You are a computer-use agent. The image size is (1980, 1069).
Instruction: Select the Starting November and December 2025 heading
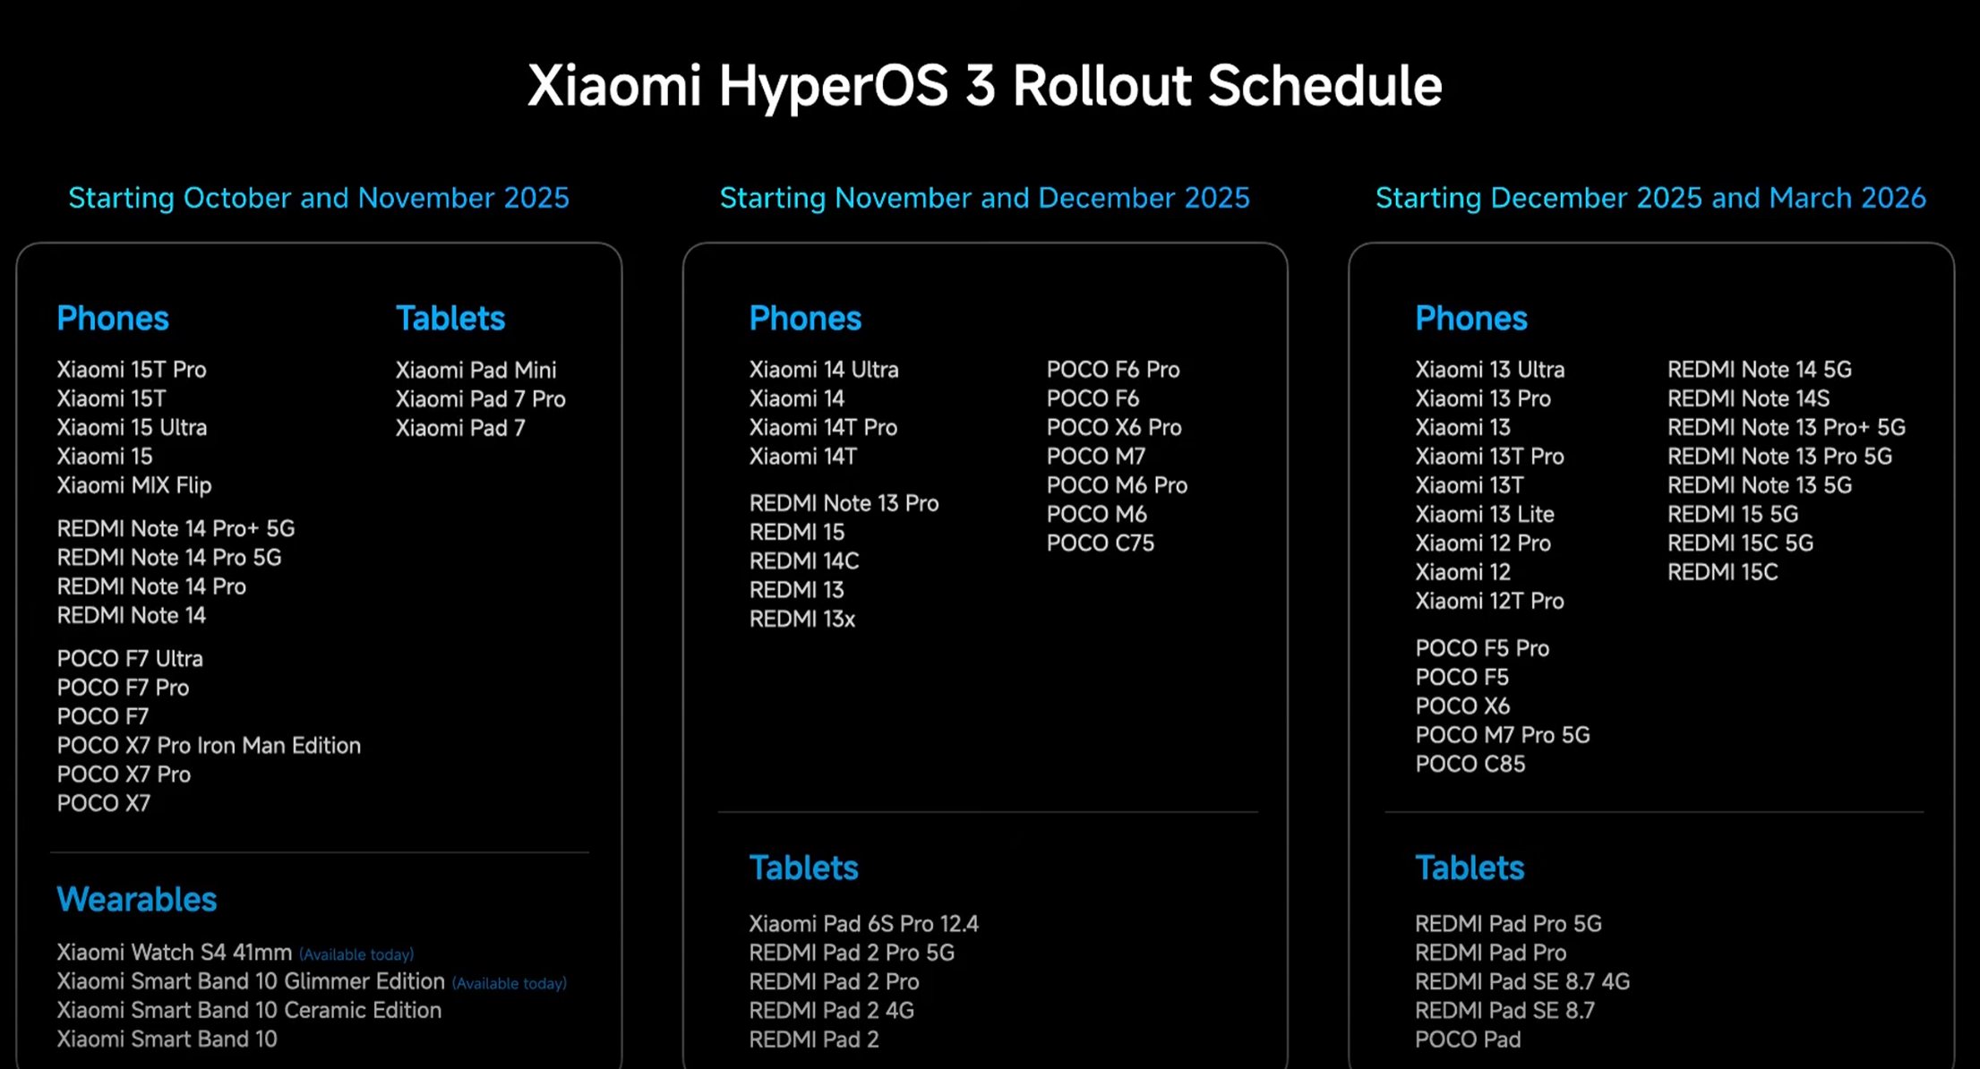[x=984, y=198]
